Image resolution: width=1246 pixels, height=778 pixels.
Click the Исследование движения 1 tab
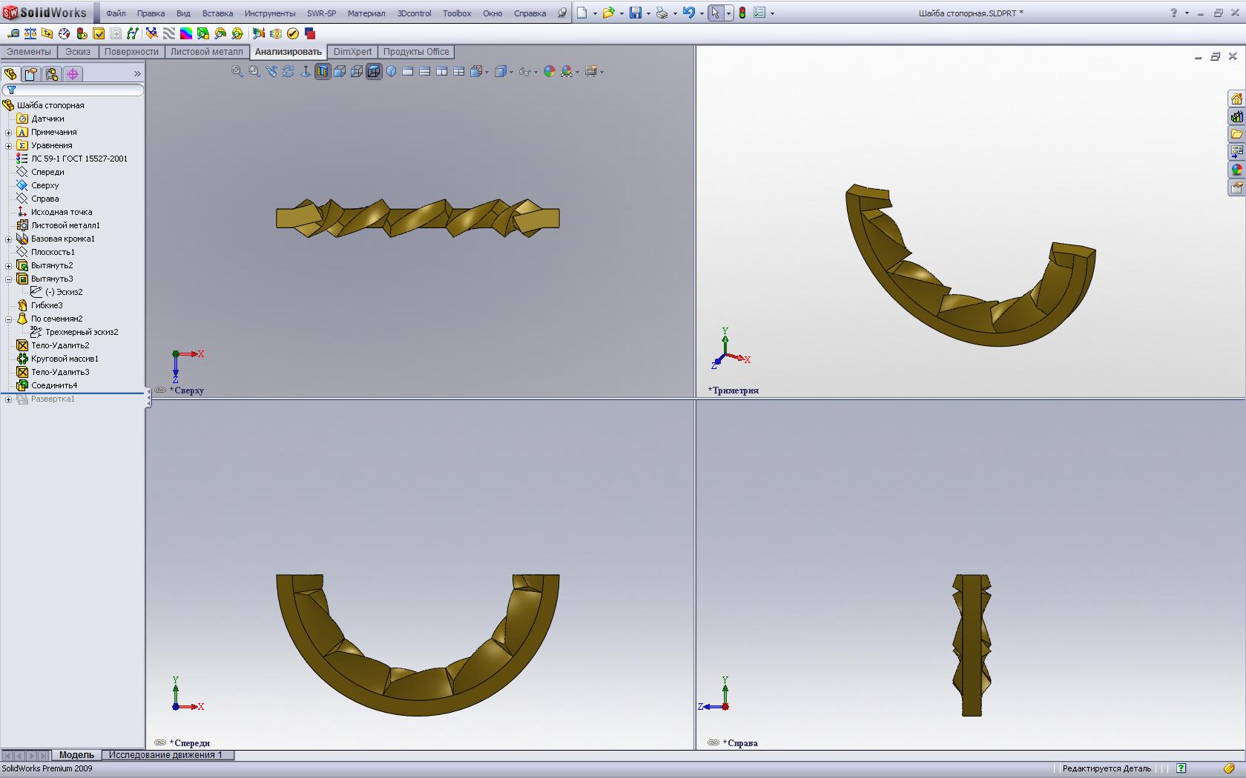coord(166,755)
